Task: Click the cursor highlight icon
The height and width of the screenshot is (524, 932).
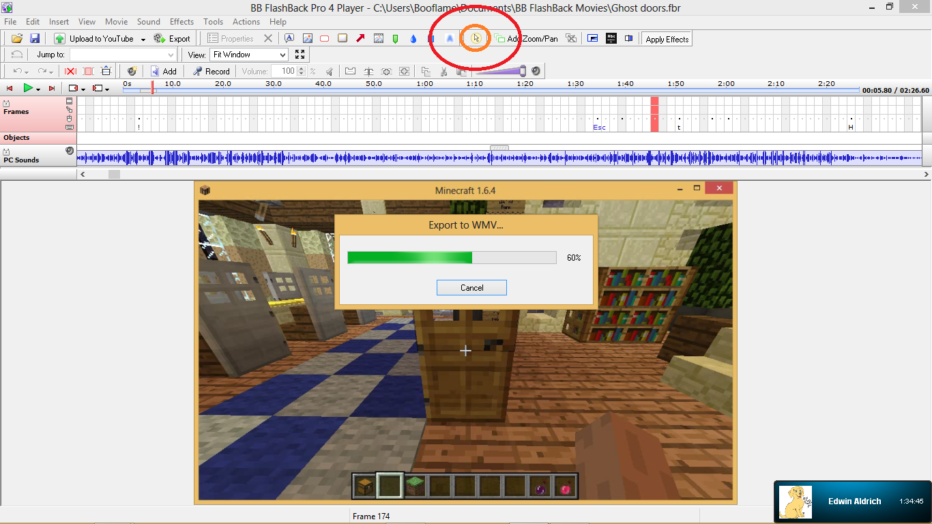Action: tap(476, 38)
